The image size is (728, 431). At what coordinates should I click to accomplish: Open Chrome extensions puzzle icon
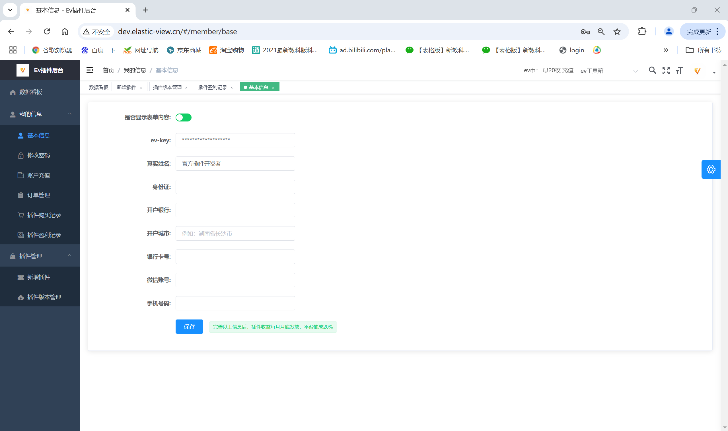[642, 31]
